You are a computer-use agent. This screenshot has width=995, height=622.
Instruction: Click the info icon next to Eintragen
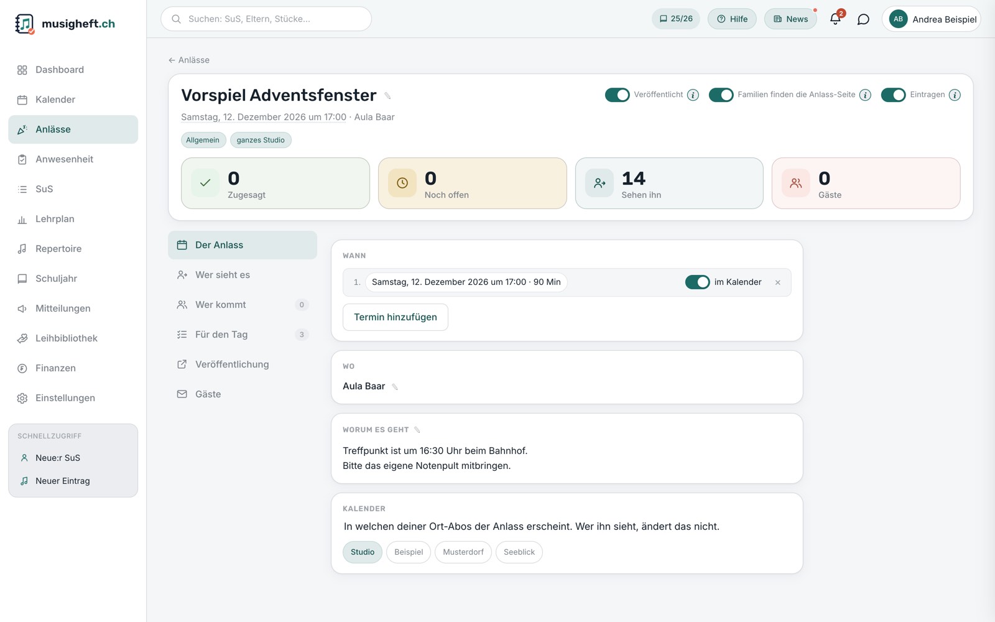coord(955,95)
